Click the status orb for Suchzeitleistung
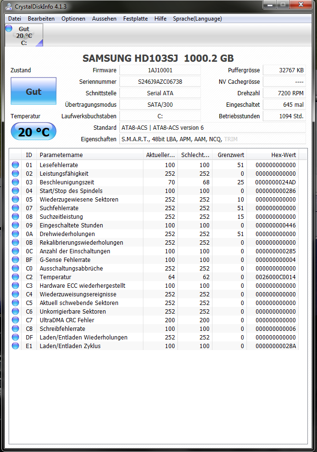The height and width of the screenshot is (452, 317). [x=15, y=216]
